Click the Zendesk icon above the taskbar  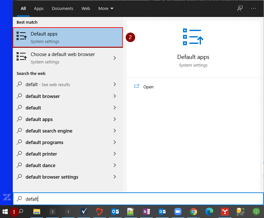click(x=6, y=198)
